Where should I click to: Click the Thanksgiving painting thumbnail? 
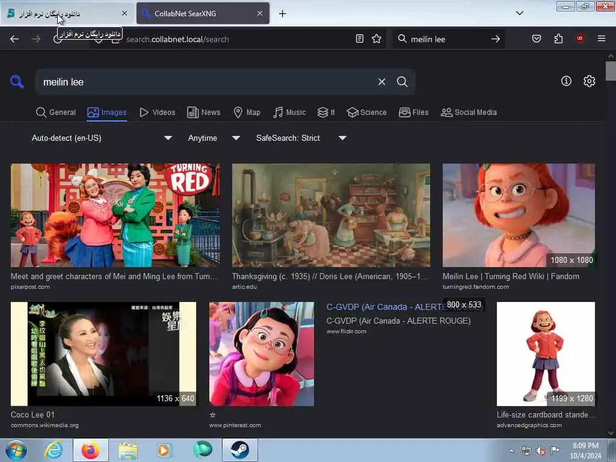click(331, 215)
